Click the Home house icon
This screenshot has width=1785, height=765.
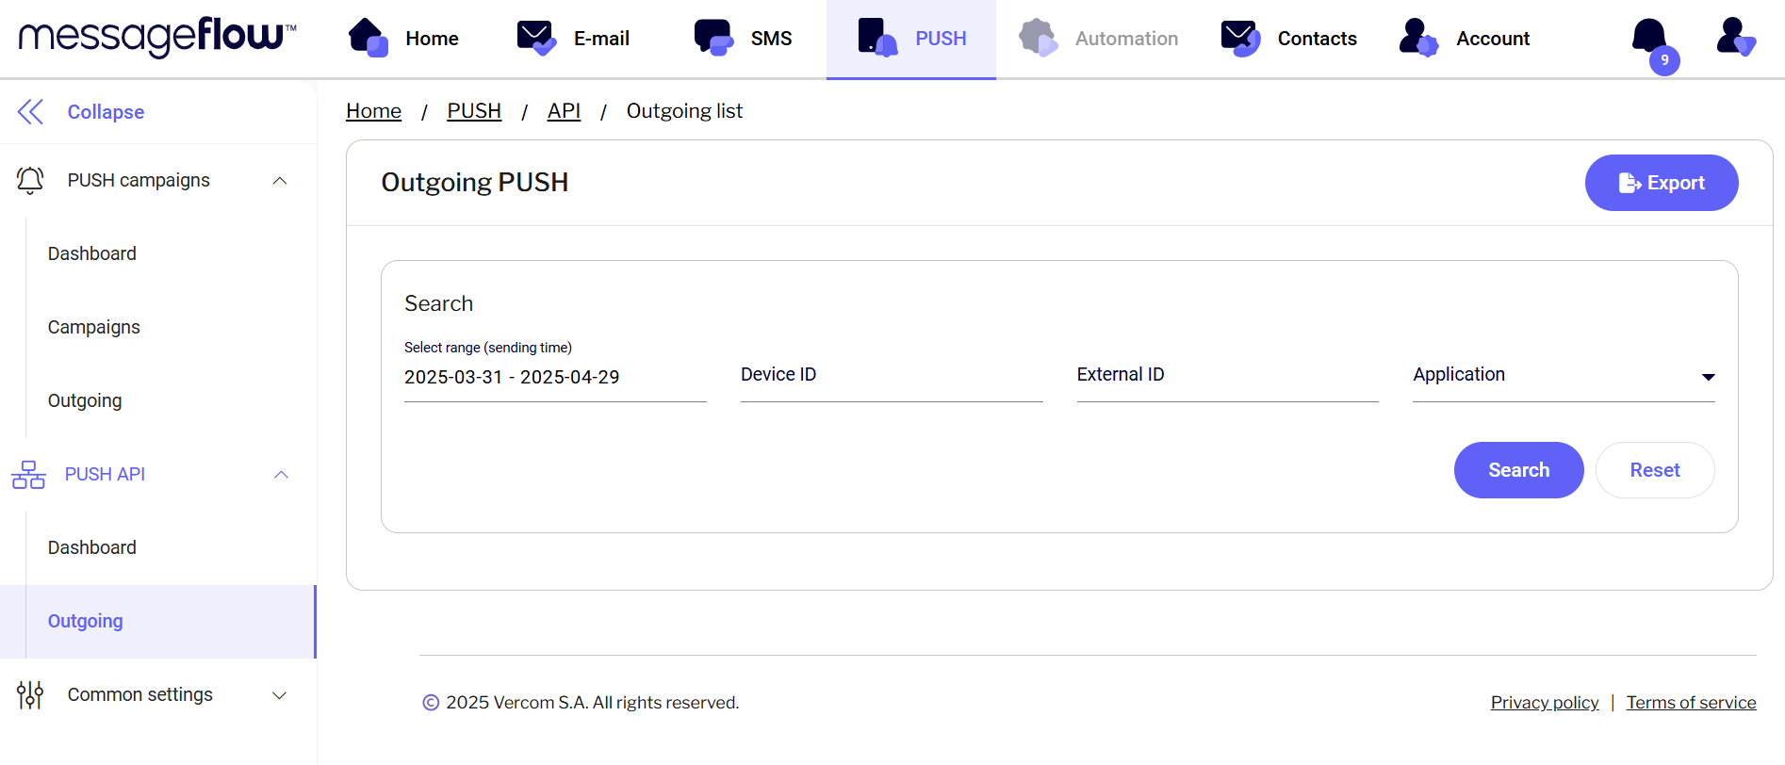(x=368, y=38)
